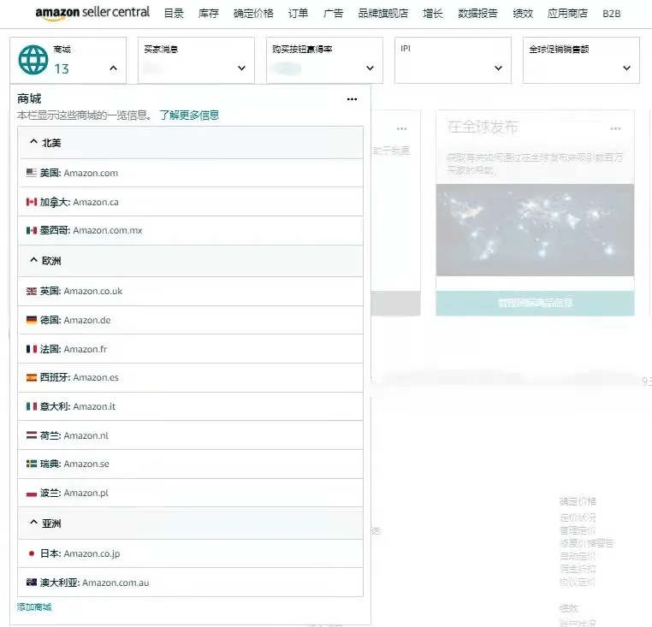Click the Canada flag icon
652x627 pixels.
[32, 202]
